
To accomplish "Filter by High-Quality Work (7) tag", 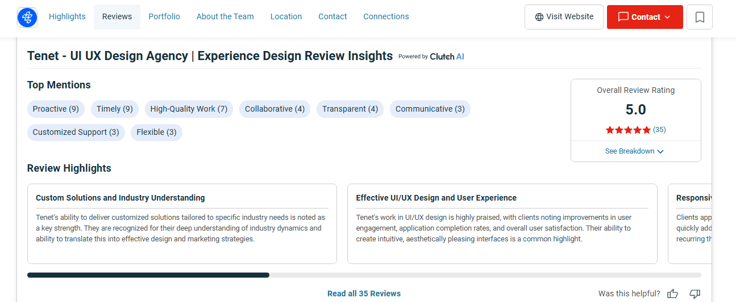I will coord(189,109).
